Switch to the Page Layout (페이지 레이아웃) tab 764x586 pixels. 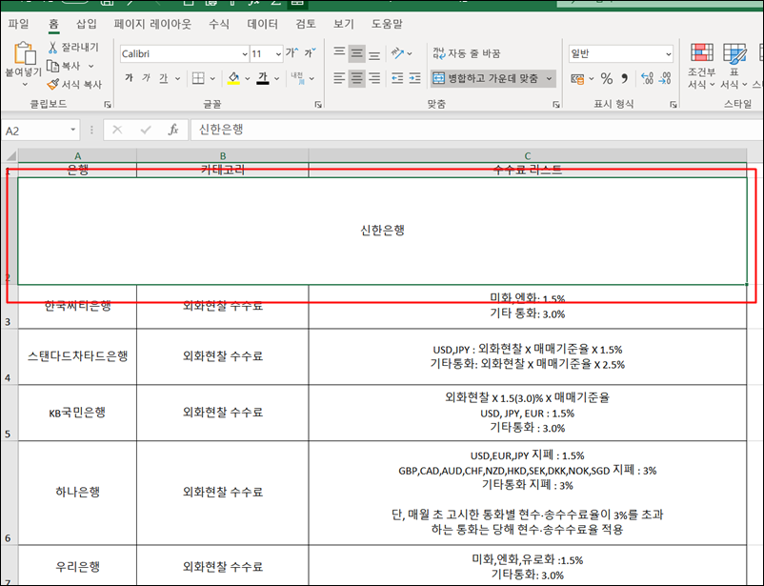click(x=152, y=24)
